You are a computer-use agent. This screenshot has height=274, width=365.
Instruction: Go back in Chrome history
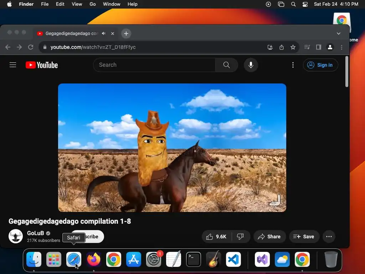coord(8,47)
